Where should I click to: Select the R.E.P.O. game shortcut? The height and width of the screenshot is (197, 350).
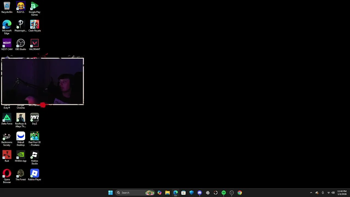pyautogui.click(x=21, y=8)
